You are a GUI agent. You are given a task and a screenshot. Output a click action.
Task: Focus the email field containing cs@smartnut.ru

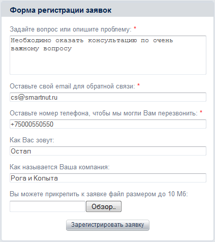108,97
